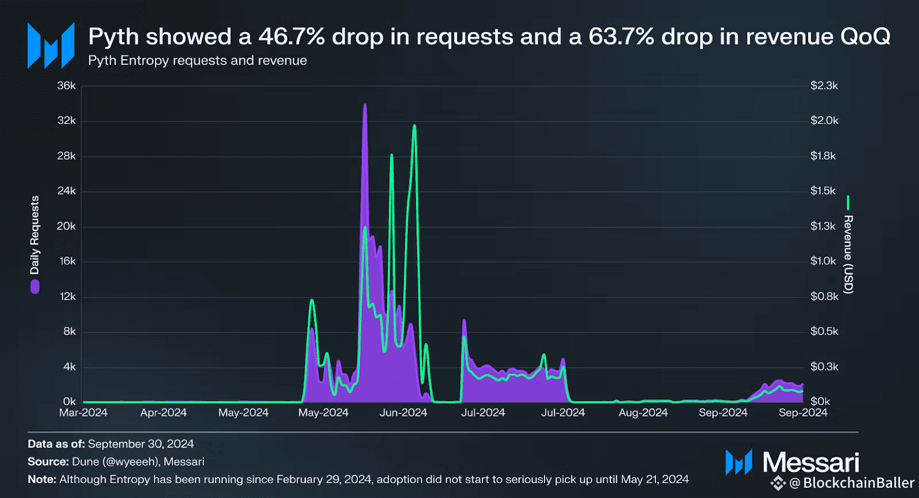Click the Messari logo mark beside the footer wordmark

[x=739, y=462]
